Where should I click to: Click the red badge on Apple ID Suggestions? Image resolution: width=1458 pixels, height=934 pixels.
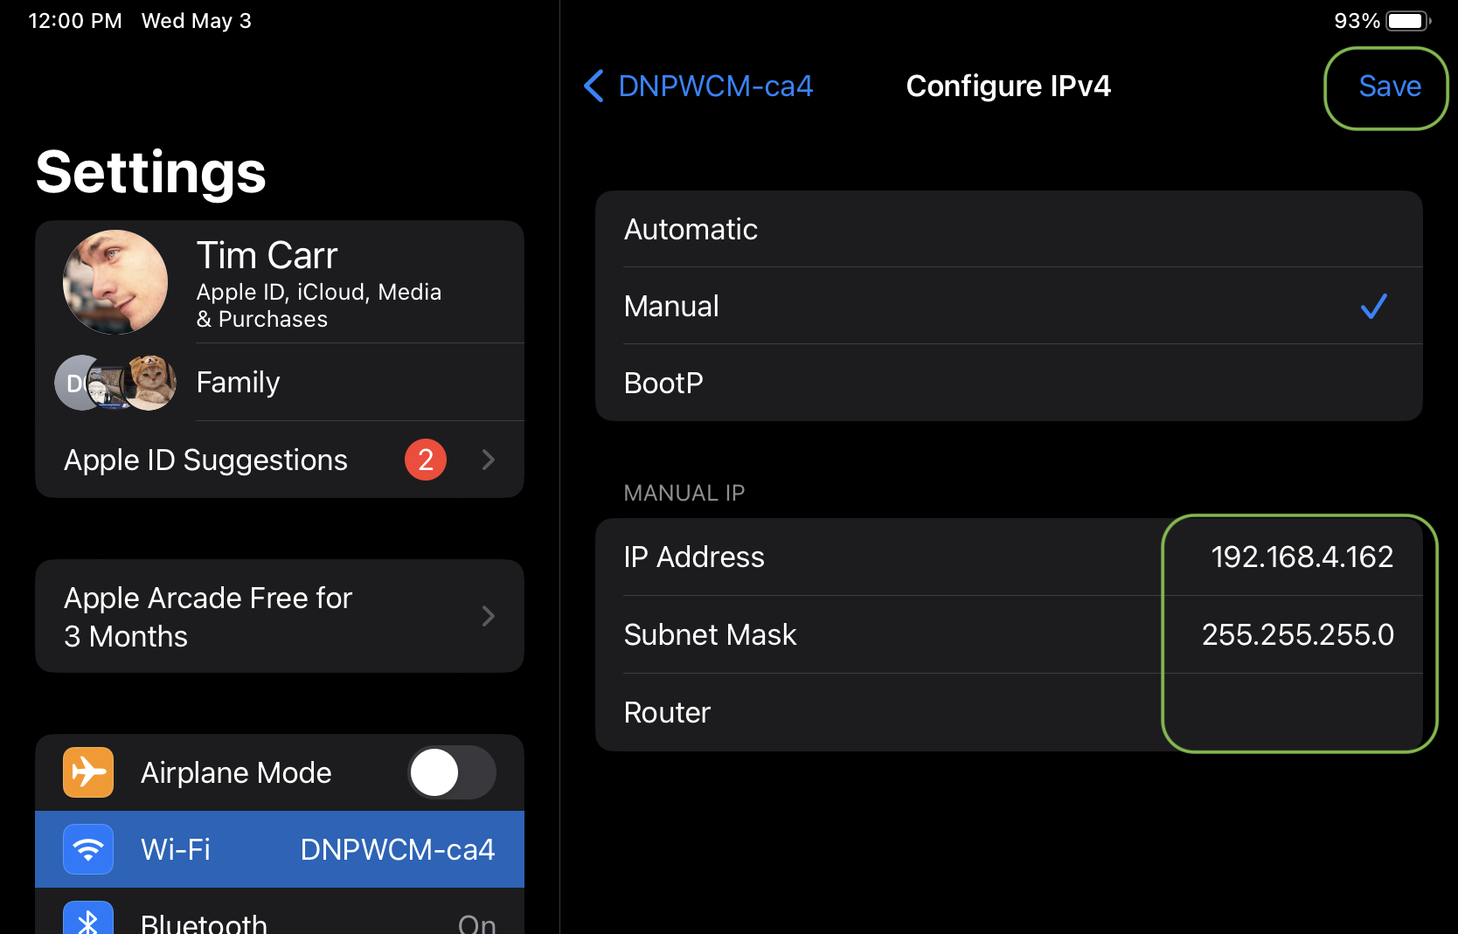pos(426,459)
